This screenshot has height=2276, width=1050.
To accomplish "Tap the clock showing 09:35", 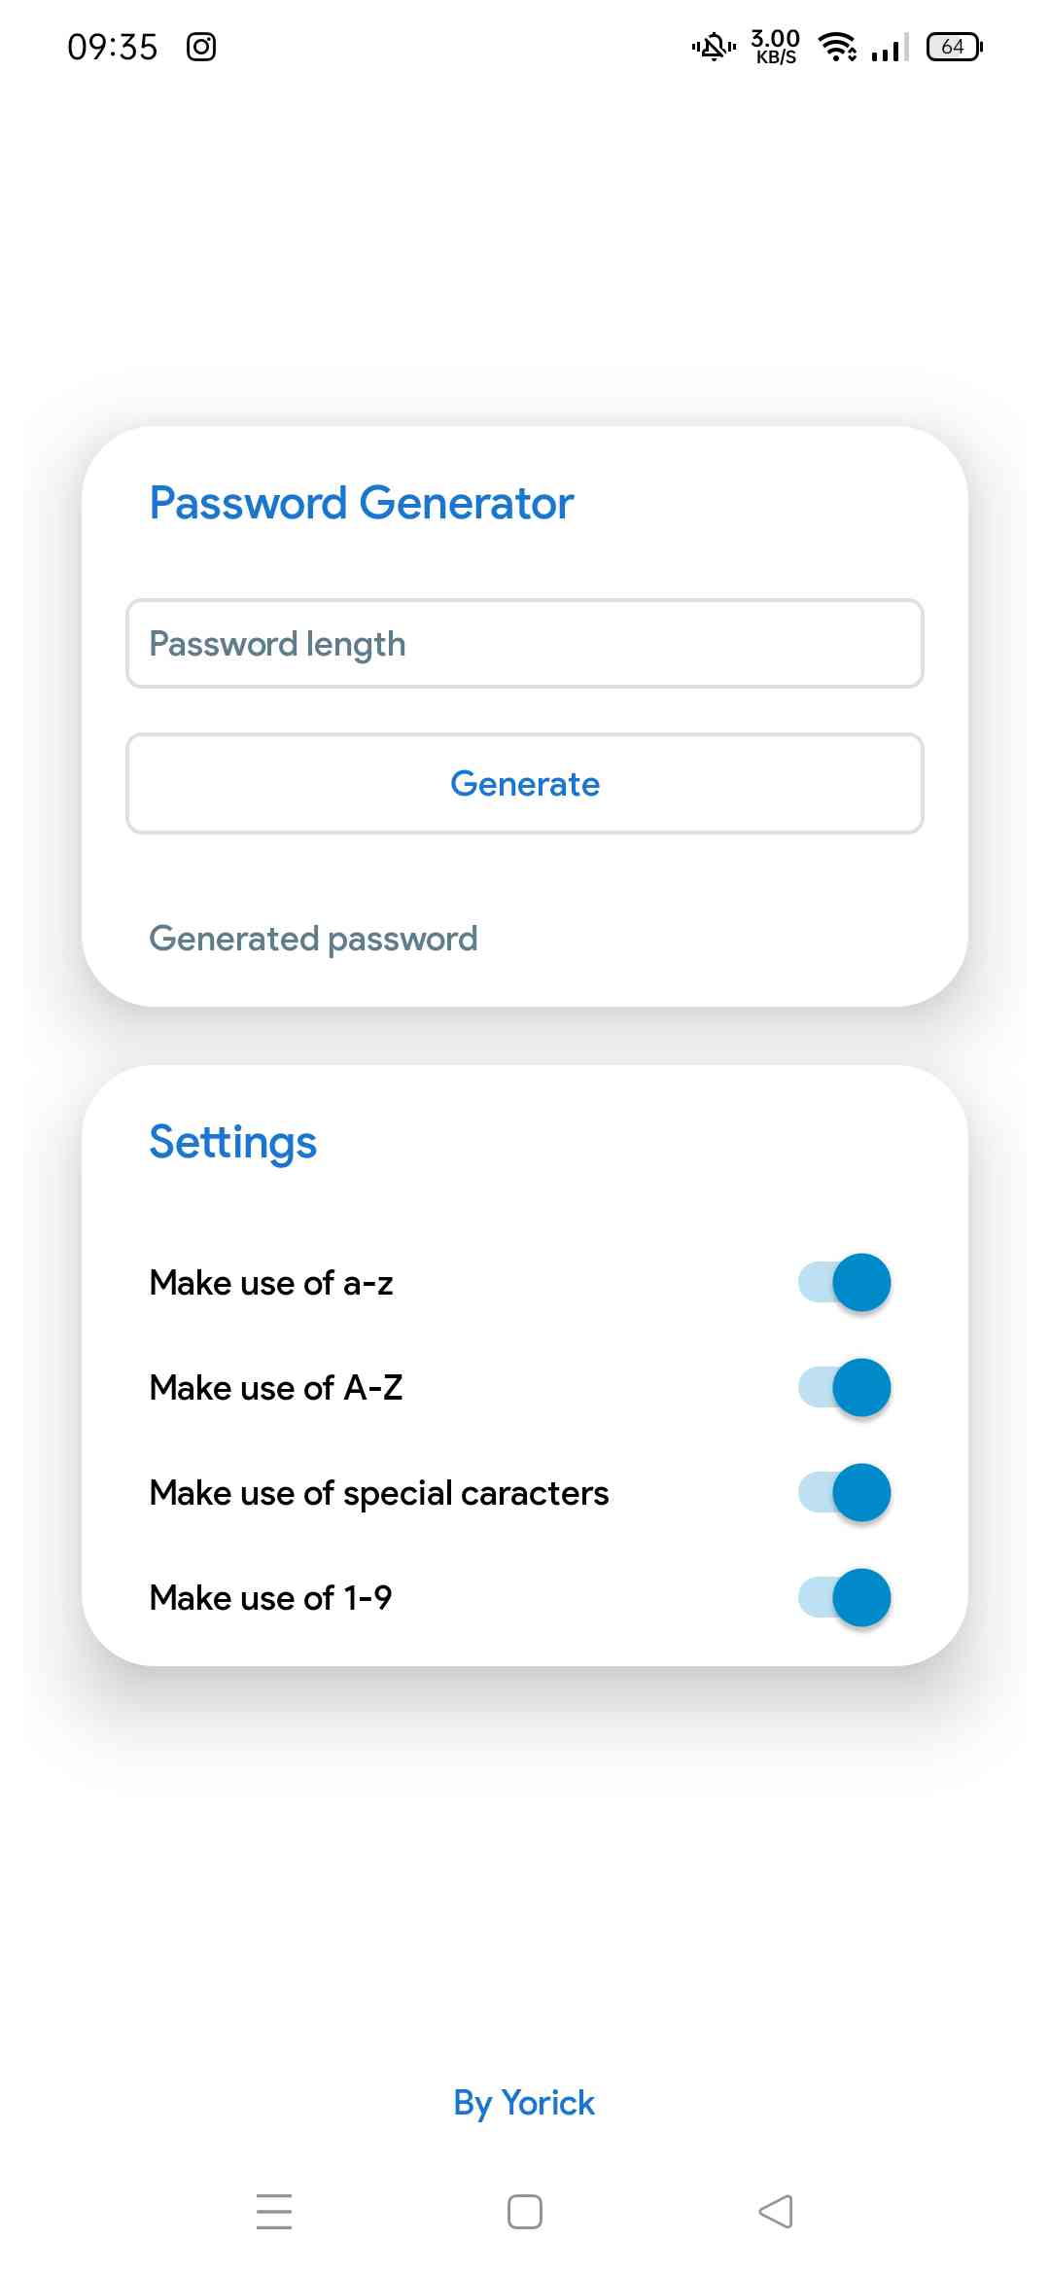I will (114, 45).
